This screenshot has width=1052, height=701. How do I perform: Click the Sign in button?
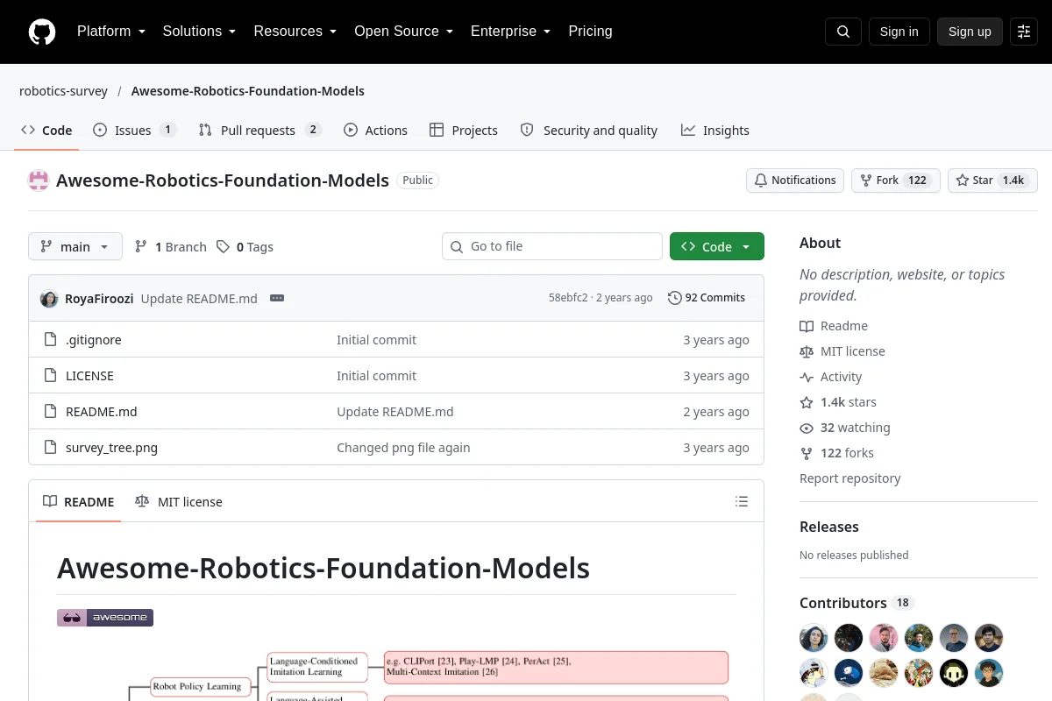pyautogui.click(x=899, y=32)
